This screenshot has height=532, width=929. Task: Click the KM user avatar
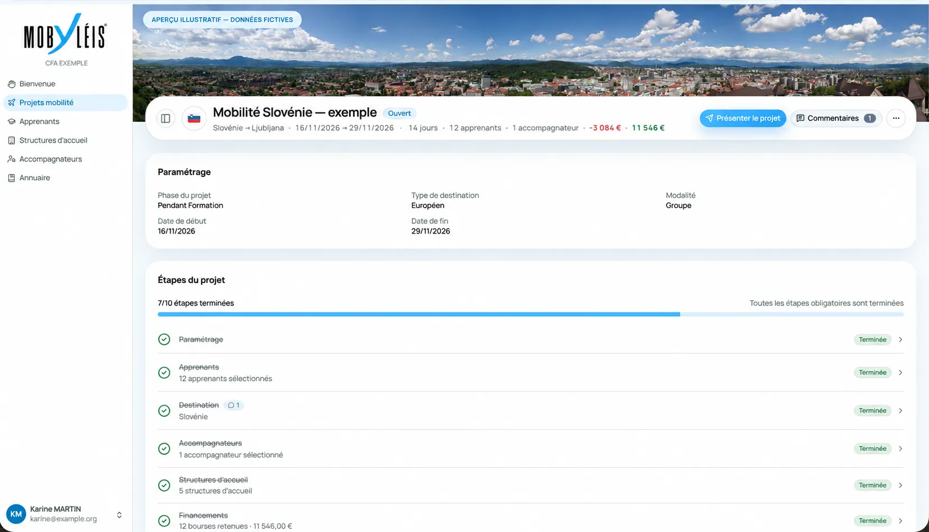[x=16, y=514]
